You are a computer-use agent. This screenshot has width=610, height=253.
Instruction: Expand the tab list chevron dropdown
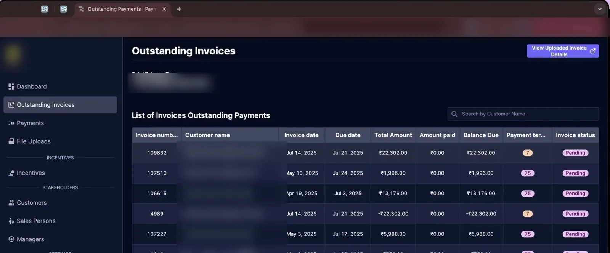click(600, 9)
